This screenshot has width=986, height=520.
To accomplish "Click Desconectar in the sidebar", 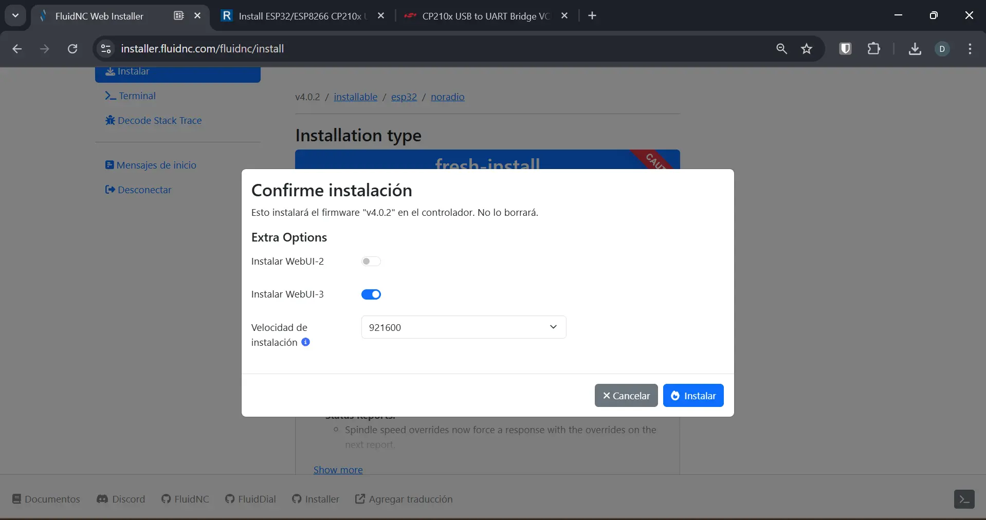I will pos(144,190).
